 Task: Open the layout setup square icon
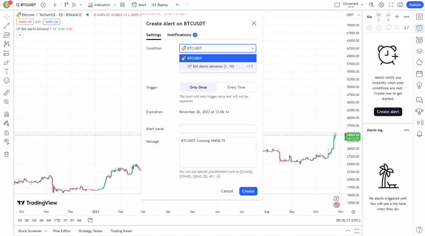(x=337, y=5)
